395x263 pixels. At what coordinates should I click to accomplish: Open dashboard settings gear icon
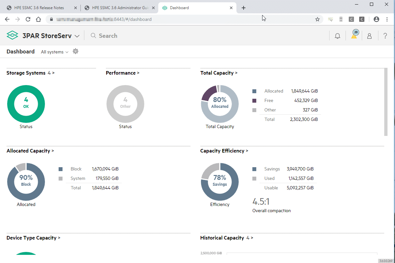click(76, 51)
